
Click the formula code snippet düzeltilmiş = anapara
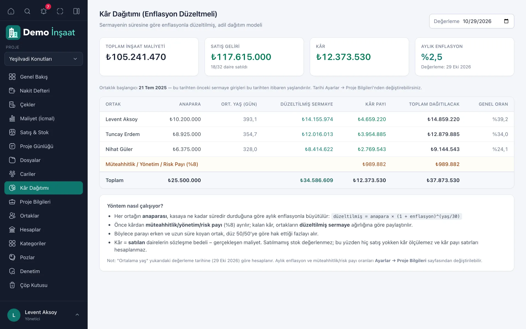tap(396, 216)
